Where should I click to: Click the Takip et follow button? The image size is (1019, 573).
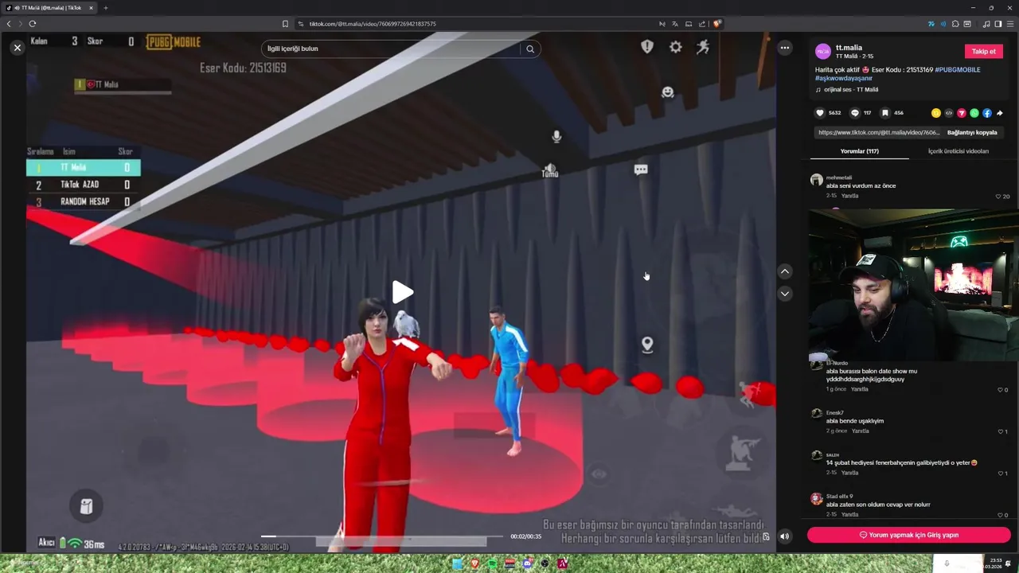point(983,51)
